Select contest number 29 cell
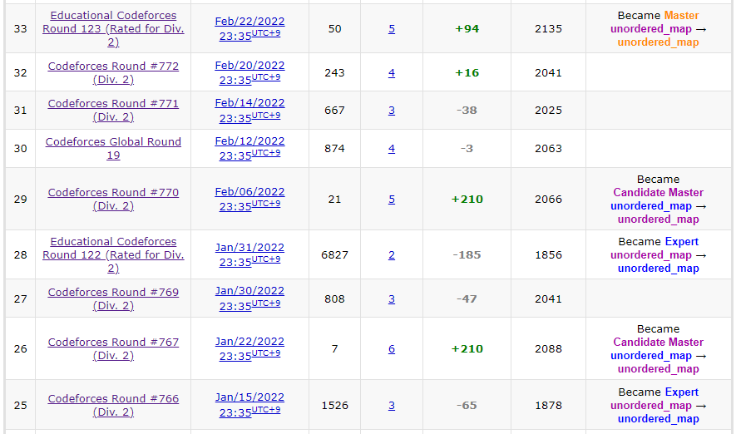This screenshot has width=736, height=434. pyautogui.click(x=20, y=199)
